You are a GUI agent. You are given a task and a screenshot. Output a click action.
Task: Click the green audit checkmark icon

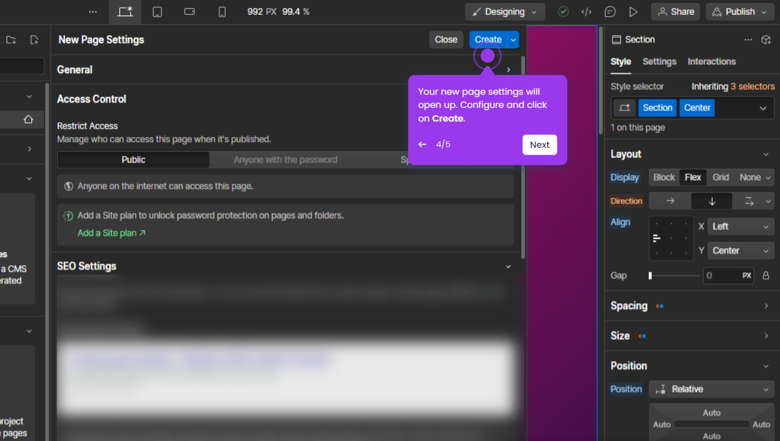click(x=563, y=11)
